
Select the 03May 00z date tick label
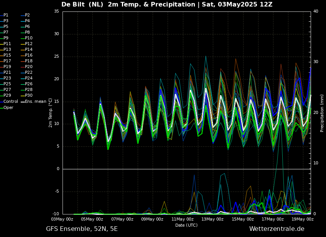62,219
